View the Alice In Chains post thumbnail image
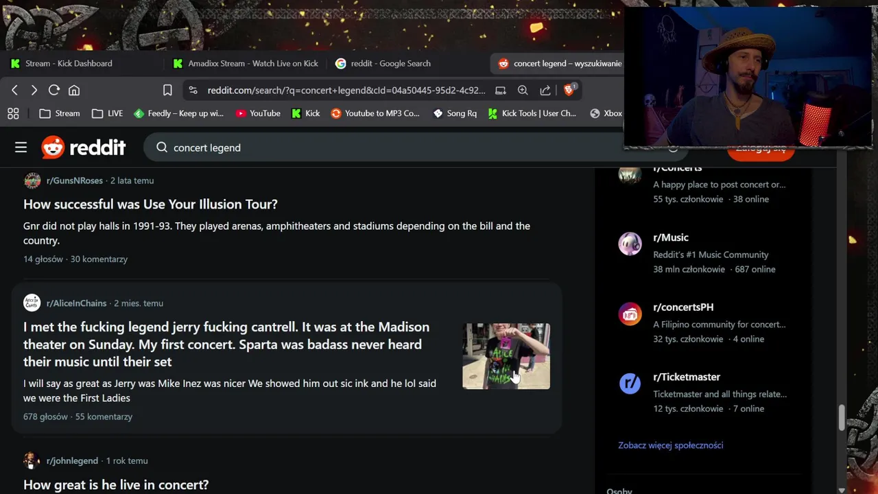This screenshot has width=878, height=494. (506, 356)
